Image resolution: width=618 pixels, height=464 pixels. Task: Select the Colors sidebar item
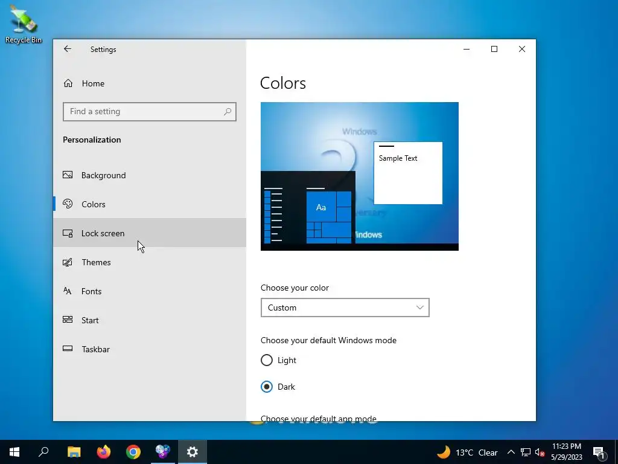[150, 204]
